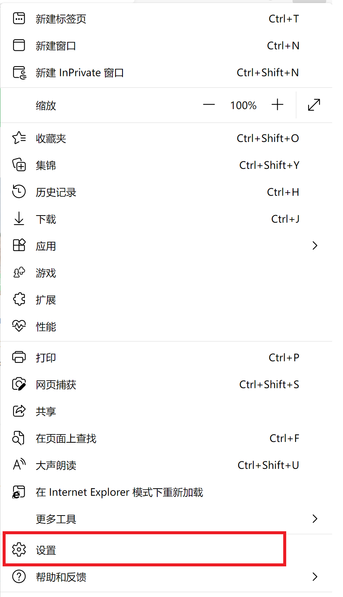Expand the 应用 submenu arrow
Viewport: 343px width, 597px height.
point(315,246)
